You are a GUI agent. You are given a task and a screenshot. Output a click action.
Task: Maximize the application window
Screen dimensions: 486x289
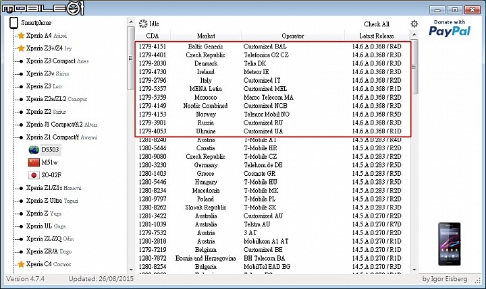[455, 10]
